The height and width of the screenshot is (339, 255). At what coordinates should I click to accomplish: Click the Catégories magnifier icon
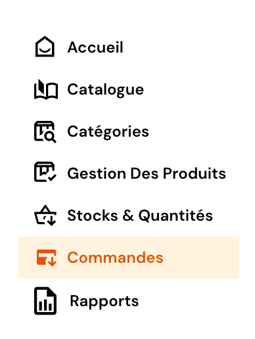click(45, 132)
